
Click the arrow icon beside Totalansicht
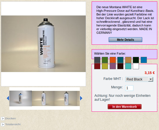[3, 124]
